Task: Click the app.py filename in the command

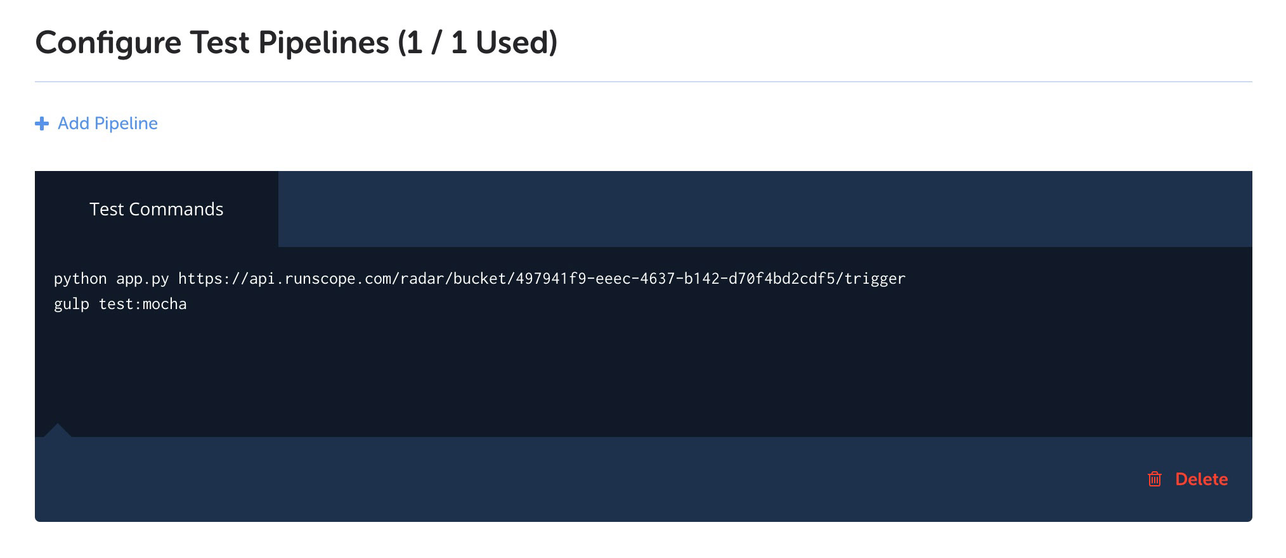Action: tap(143, 279)
